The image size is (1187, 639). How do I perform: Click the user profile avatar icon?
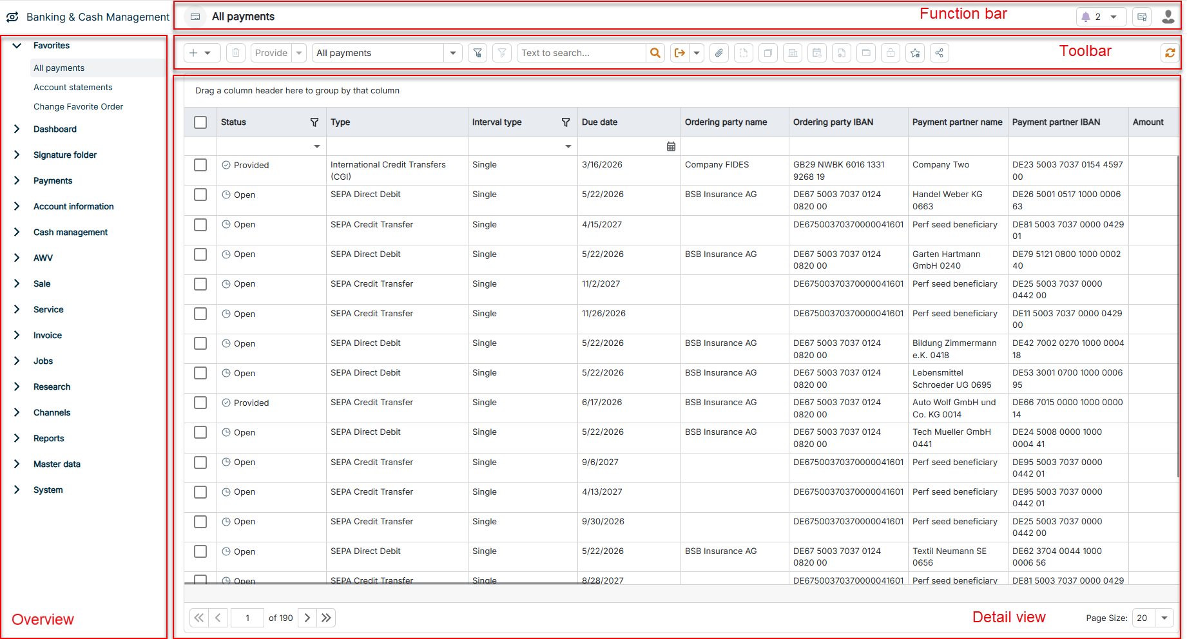pyautogui.click(x=1168, y=17)
